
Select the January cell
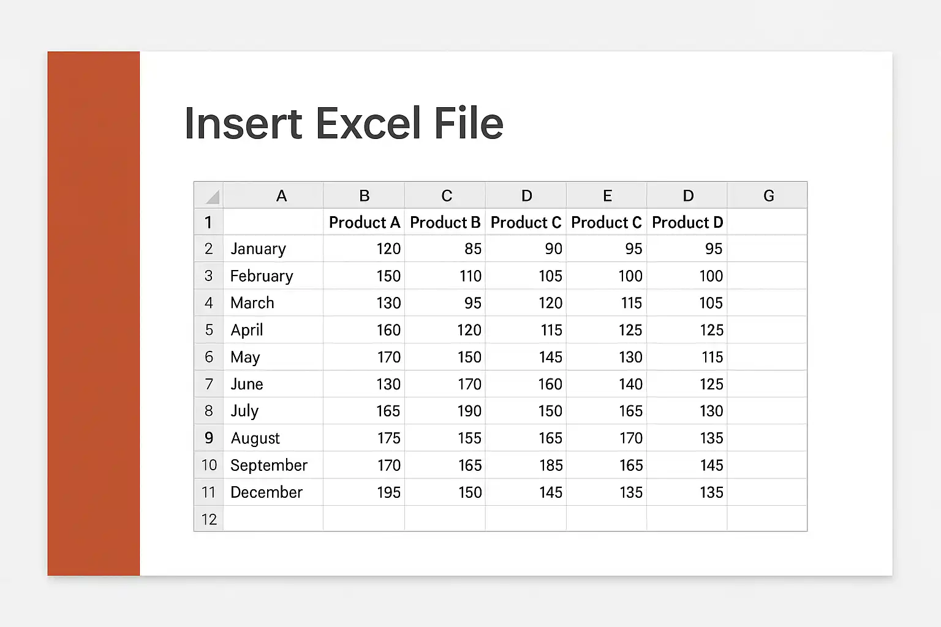(273, 249)
